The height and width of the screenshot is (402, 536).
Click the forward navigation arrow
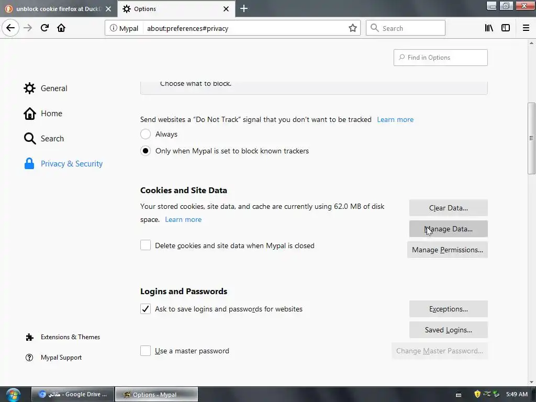(28, 28)
